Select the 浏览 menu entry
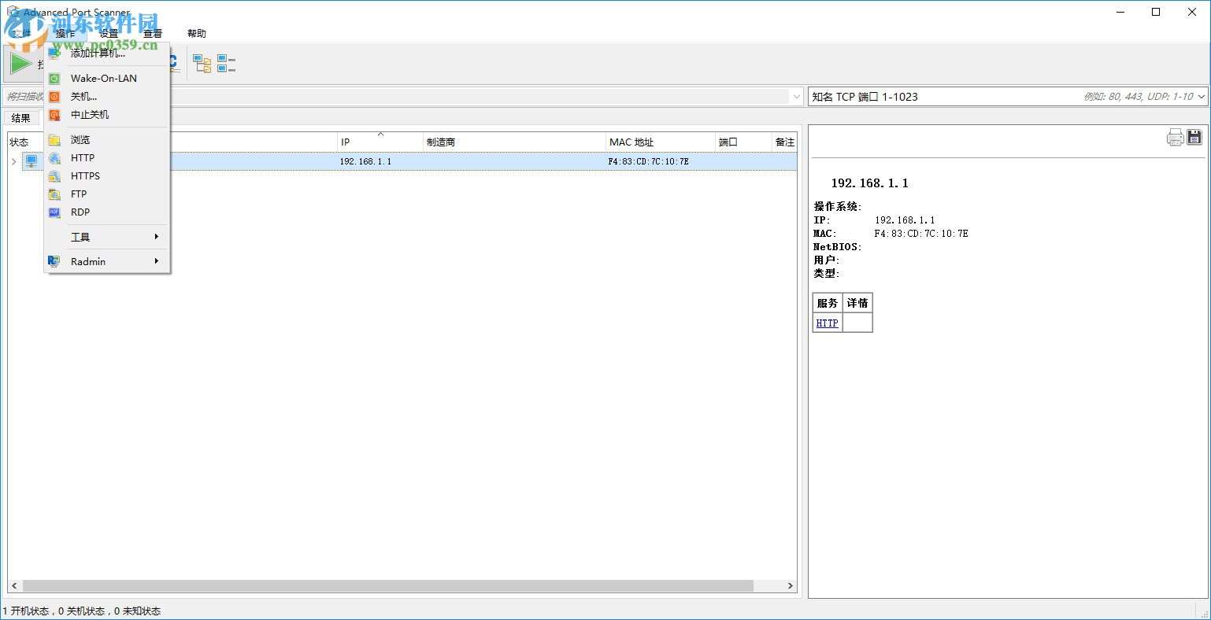This screenshot has height=620, width=1211. (80, 139)
